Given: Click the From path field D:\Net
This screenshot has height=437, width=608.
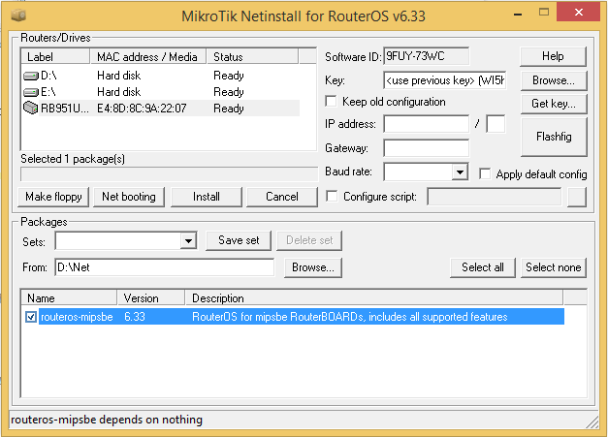Looking at the screenshot, I should point(165,267).
